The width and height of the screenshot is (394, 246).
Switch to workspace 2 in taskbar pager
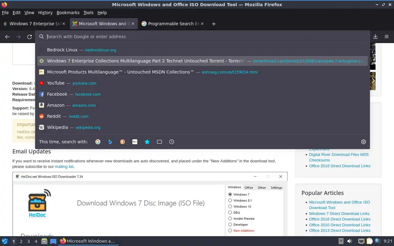21,241
